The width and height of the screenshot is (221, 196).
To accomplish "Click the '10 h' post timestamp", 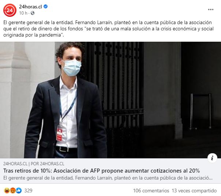I will pyautogui.click(x=23, y=13).
